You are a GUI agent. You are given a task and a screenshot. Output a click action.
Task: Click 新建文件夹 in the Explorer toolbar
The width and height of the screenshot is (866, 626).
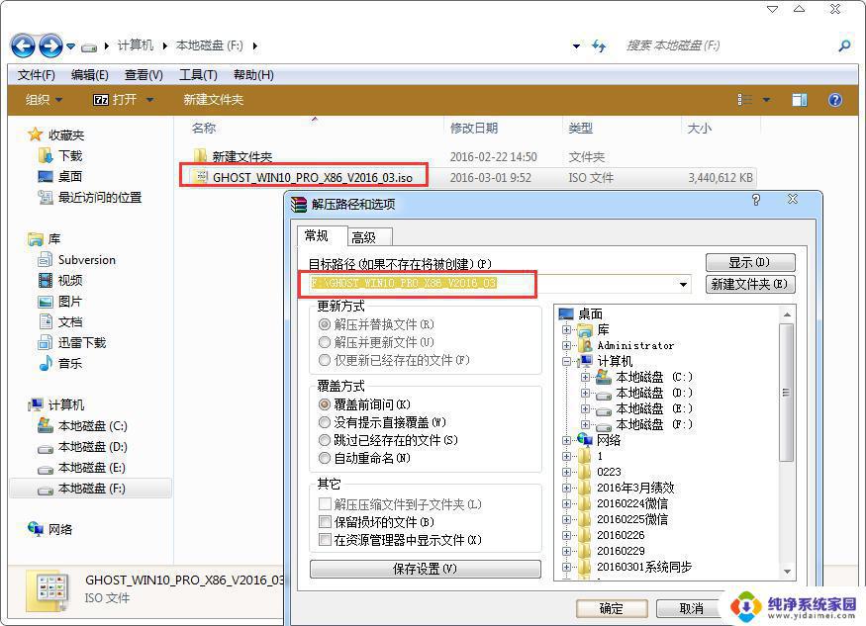pyautogui.click(x=214, y=100)
